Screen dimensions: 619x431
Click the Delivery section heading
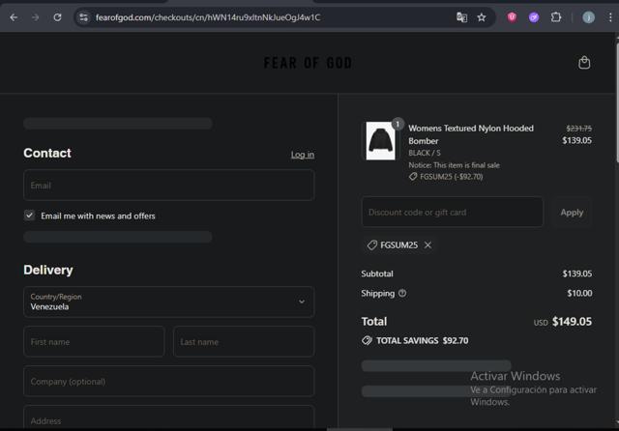(x=48, y=271)
